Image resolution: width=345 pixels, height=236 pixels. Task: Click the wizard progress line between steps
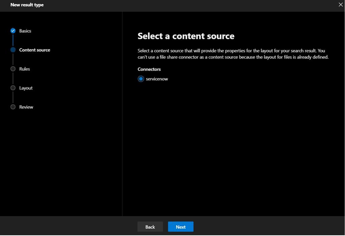(13, 40)
